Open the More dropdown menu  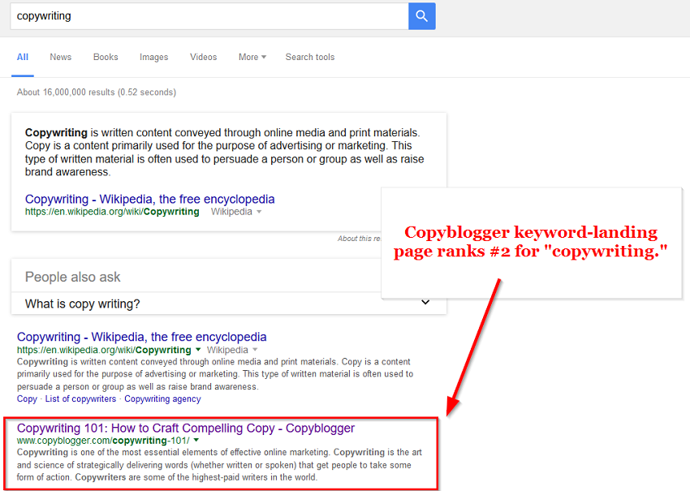(252, 58)
